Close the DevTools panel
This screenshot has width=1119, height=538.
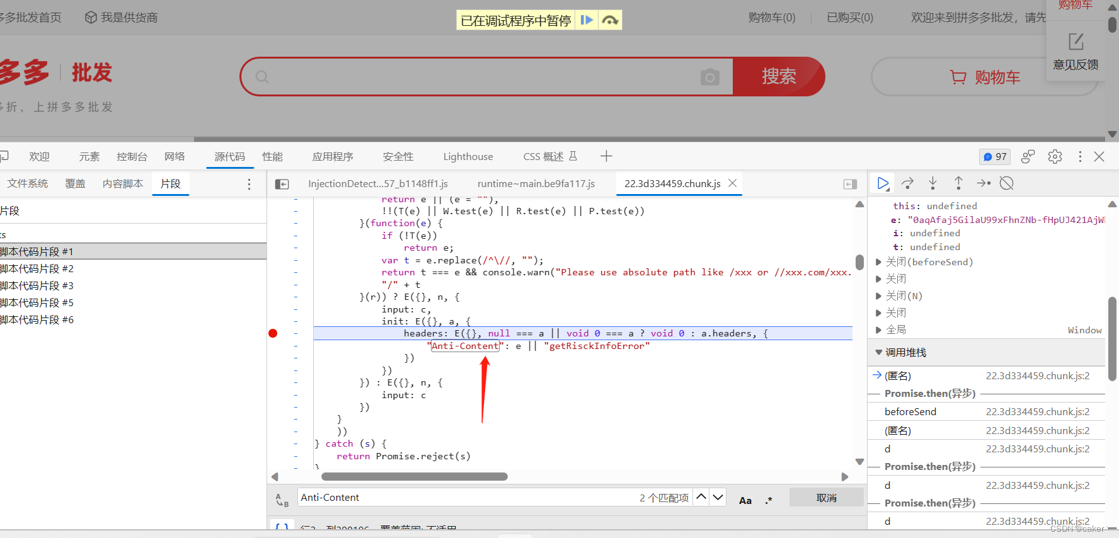(1099, 156)
